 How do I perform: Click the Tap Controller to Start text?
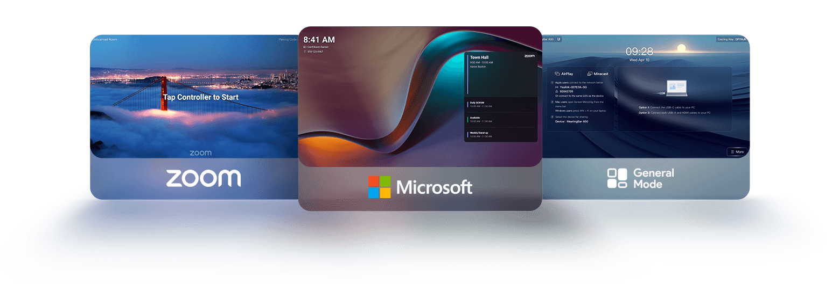click(200, 97)
